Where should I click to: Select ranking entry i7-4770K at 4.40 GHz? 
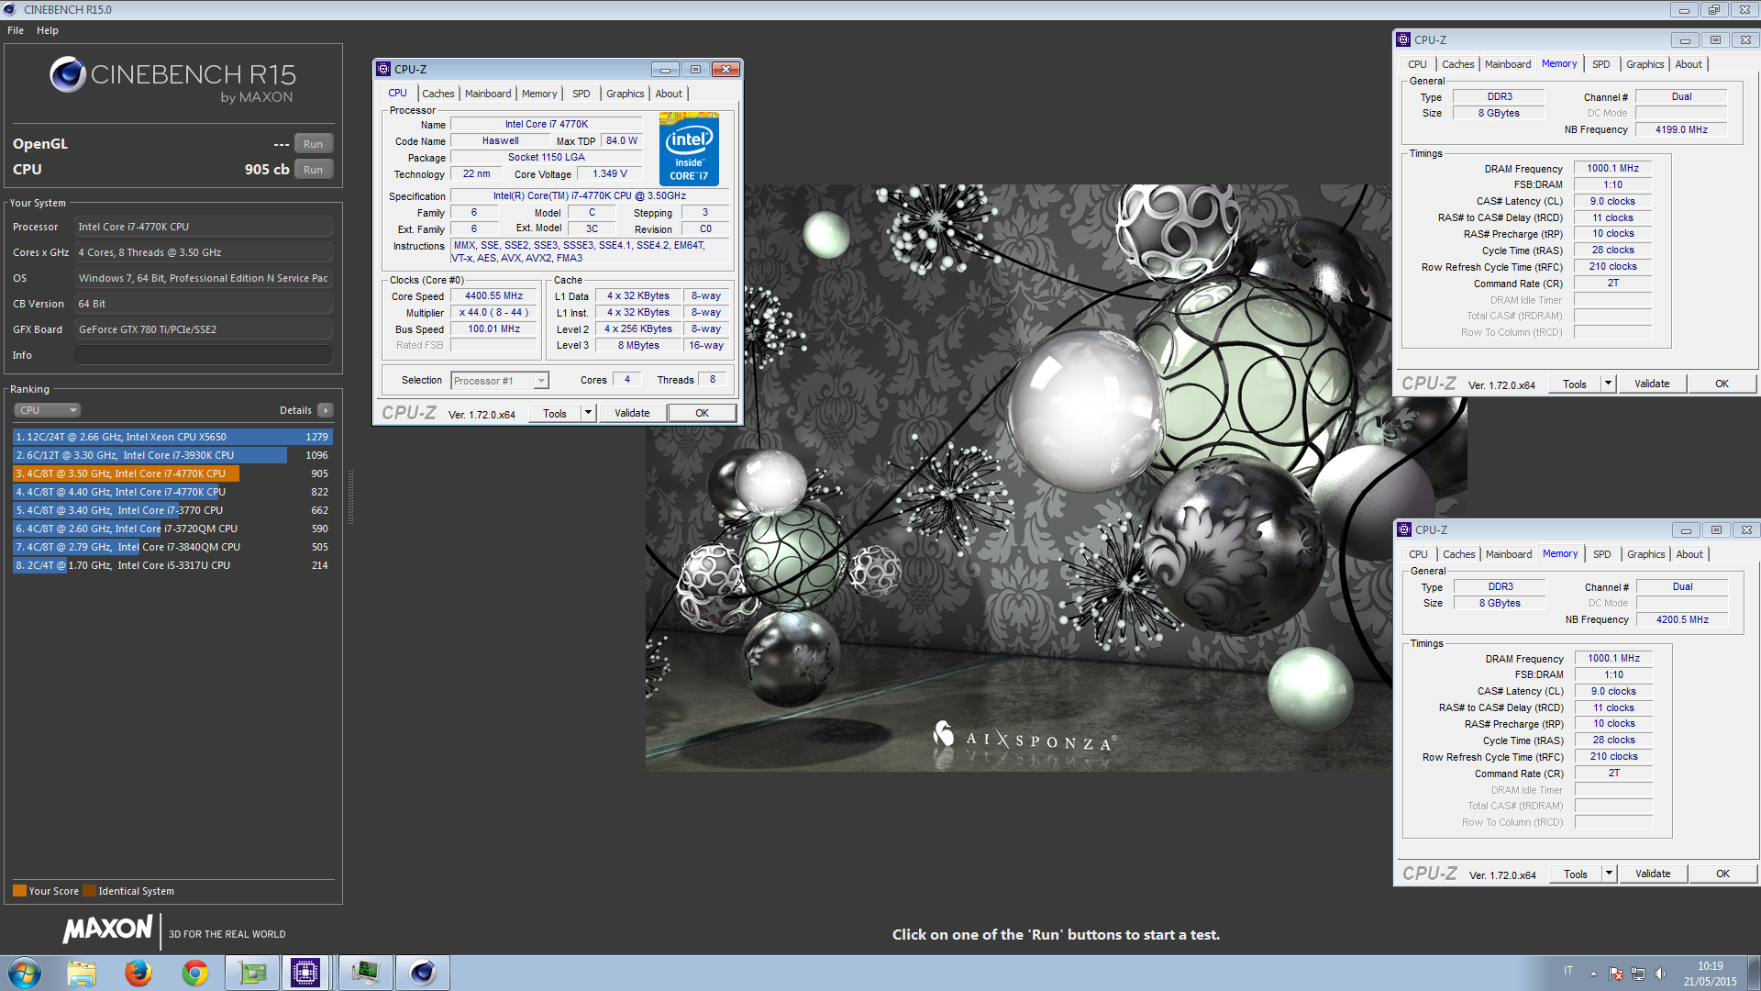pos(172,492)
